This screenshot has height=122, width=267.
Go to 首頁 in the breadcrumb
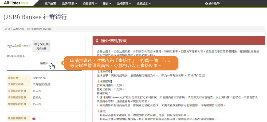pos(7,29)
